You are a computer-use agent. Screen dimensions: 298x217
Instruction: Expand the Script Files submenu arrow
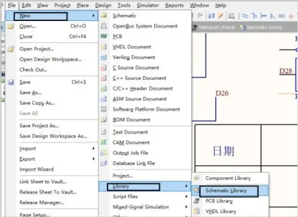pyautogui.click(x=186, y=197)
